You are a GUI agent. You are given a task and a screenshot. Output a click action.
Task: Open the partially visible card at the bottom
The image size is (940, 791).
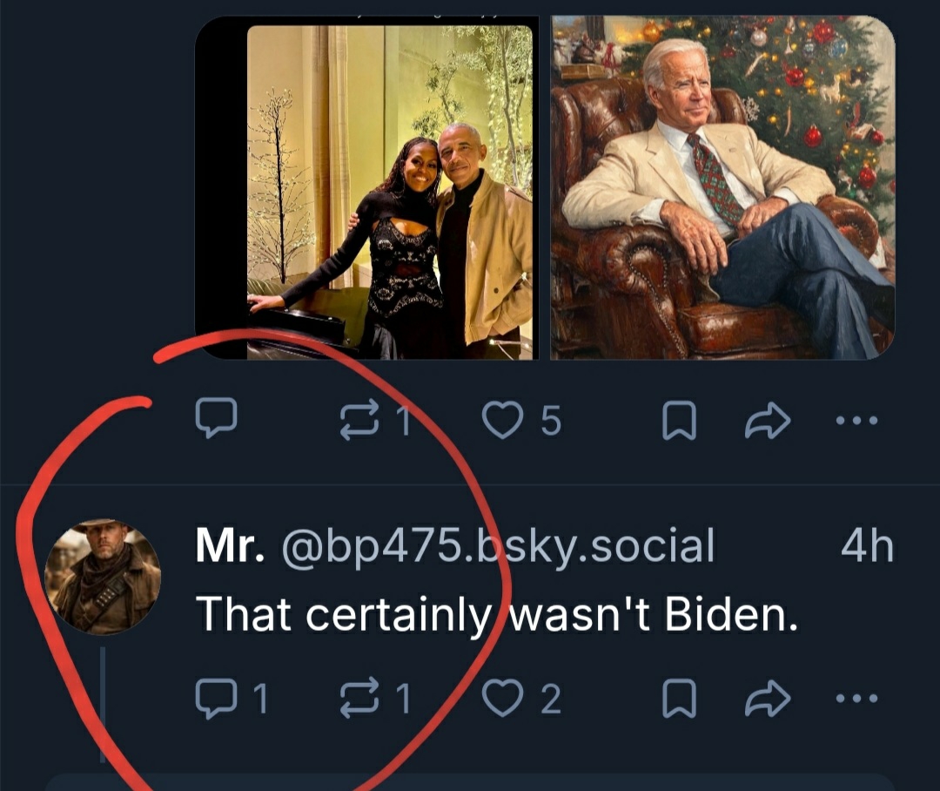[x=470, y=781]
